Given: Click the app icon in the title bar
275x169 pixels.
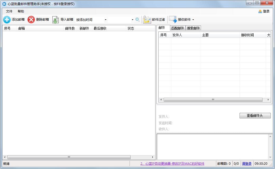Looking at the screenshot, I should click(x=4, y=4).
